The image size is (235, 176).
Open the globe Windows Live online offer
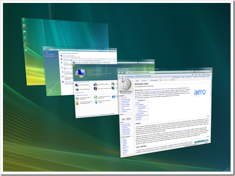(x=96, y=98)
